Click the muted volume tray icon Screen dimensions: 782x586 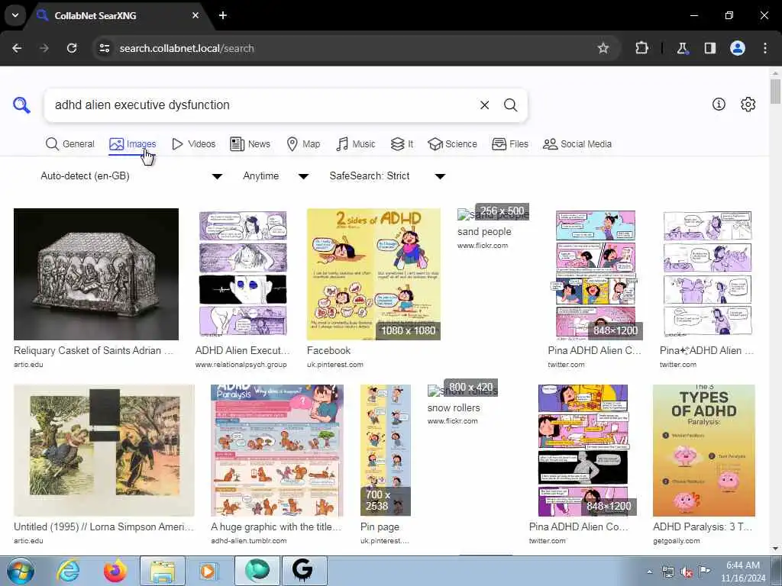click(687, 572)
